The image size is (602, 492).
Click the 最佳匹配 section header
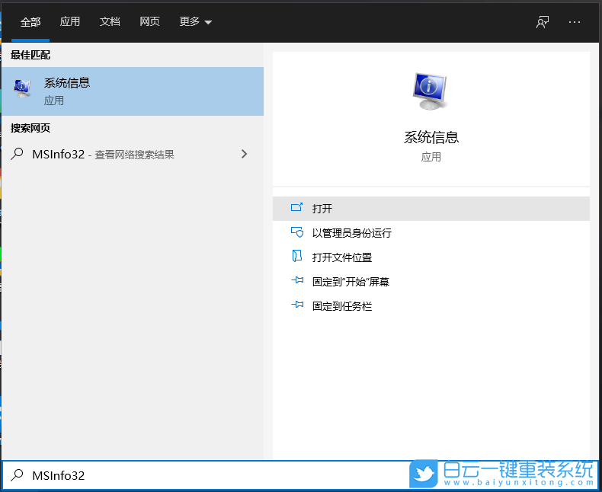pyautogui.click(x=30, y=55)
